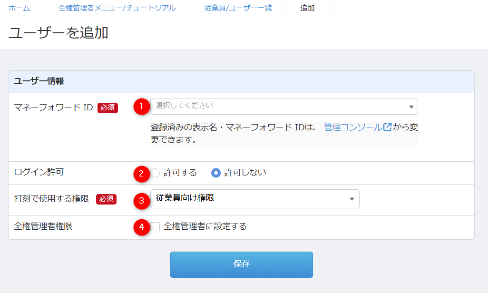488x293 pixels.
Task: Click the 追加 breadcrumb item
Action: [307, 8]
